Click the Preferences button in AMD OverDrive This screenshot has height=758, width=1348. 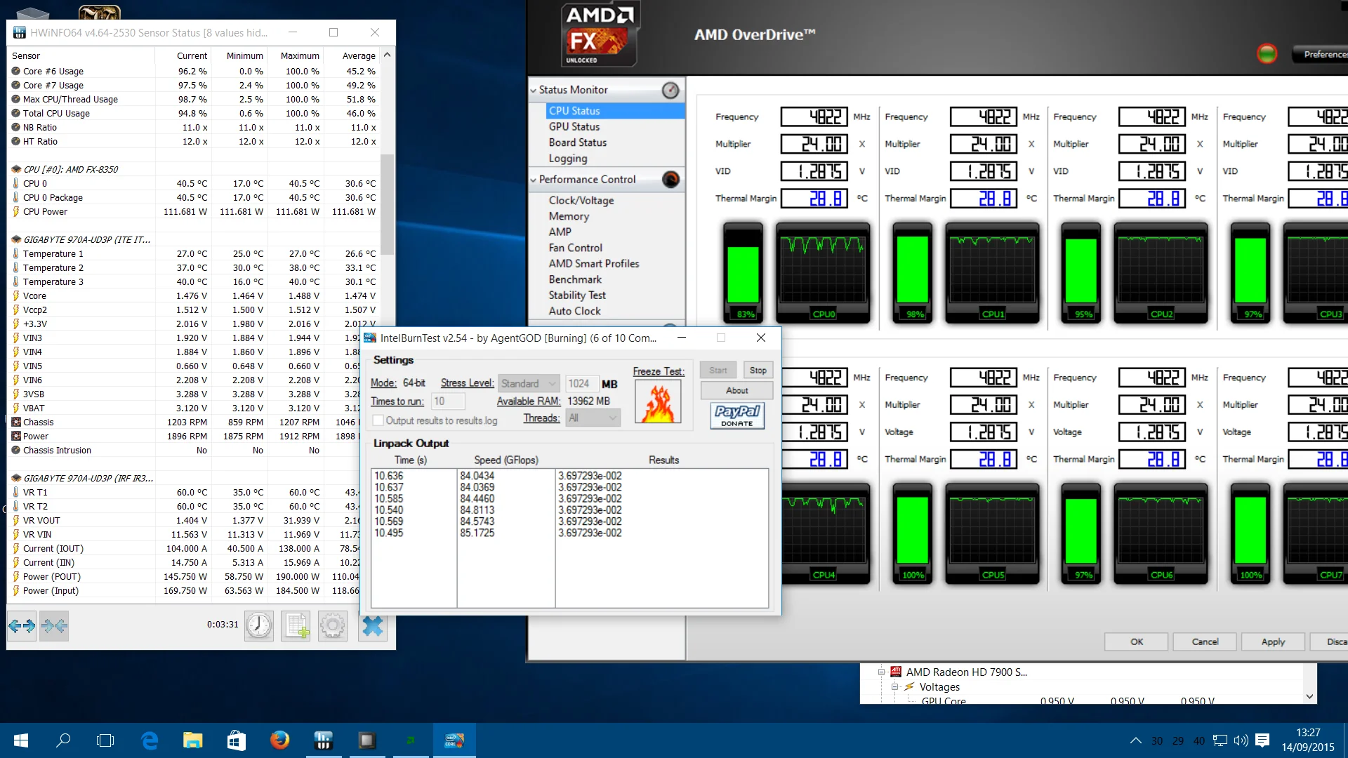pos(1320,54)
